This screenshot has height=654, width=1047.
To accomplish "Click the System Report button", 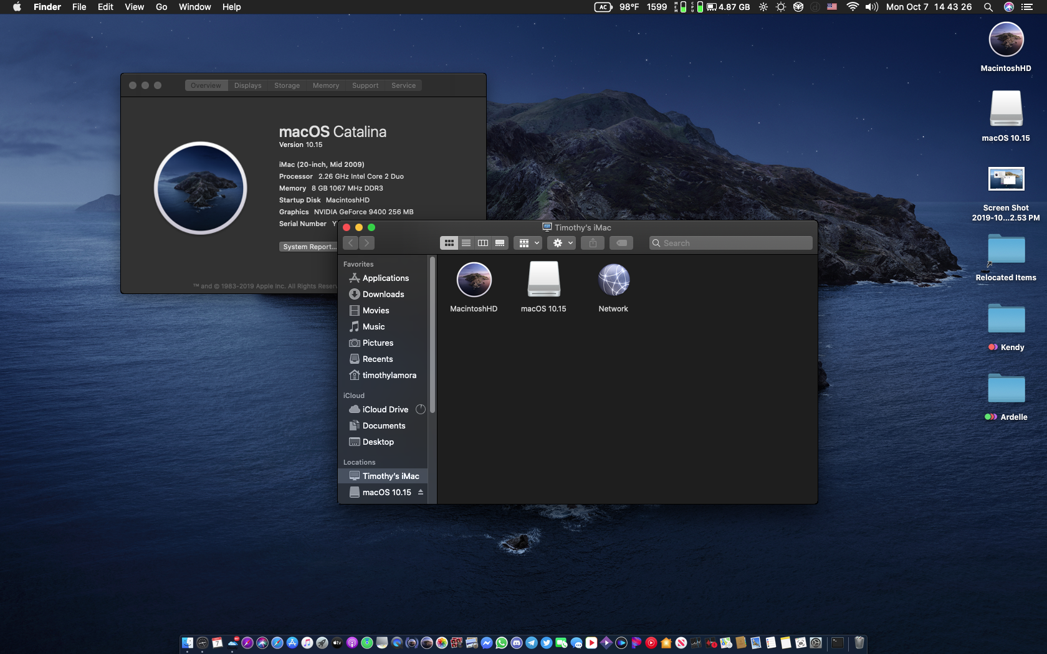I will pyautogui.click(x=308, y=247).
